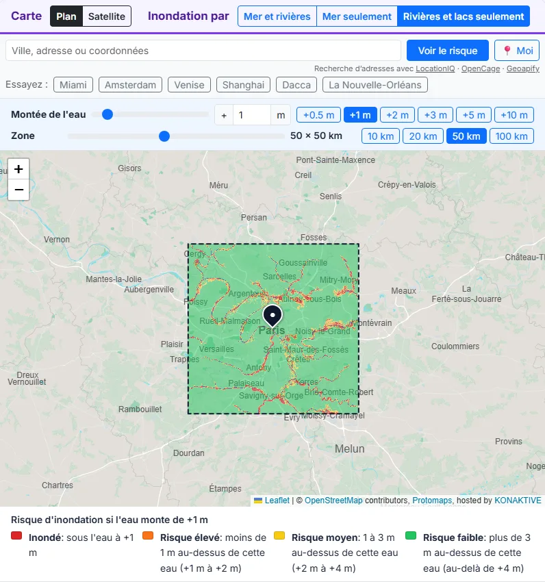Open the KONAKTIVE attribution link
This screenshot has height=582, width=545.
tap(518, 500)
